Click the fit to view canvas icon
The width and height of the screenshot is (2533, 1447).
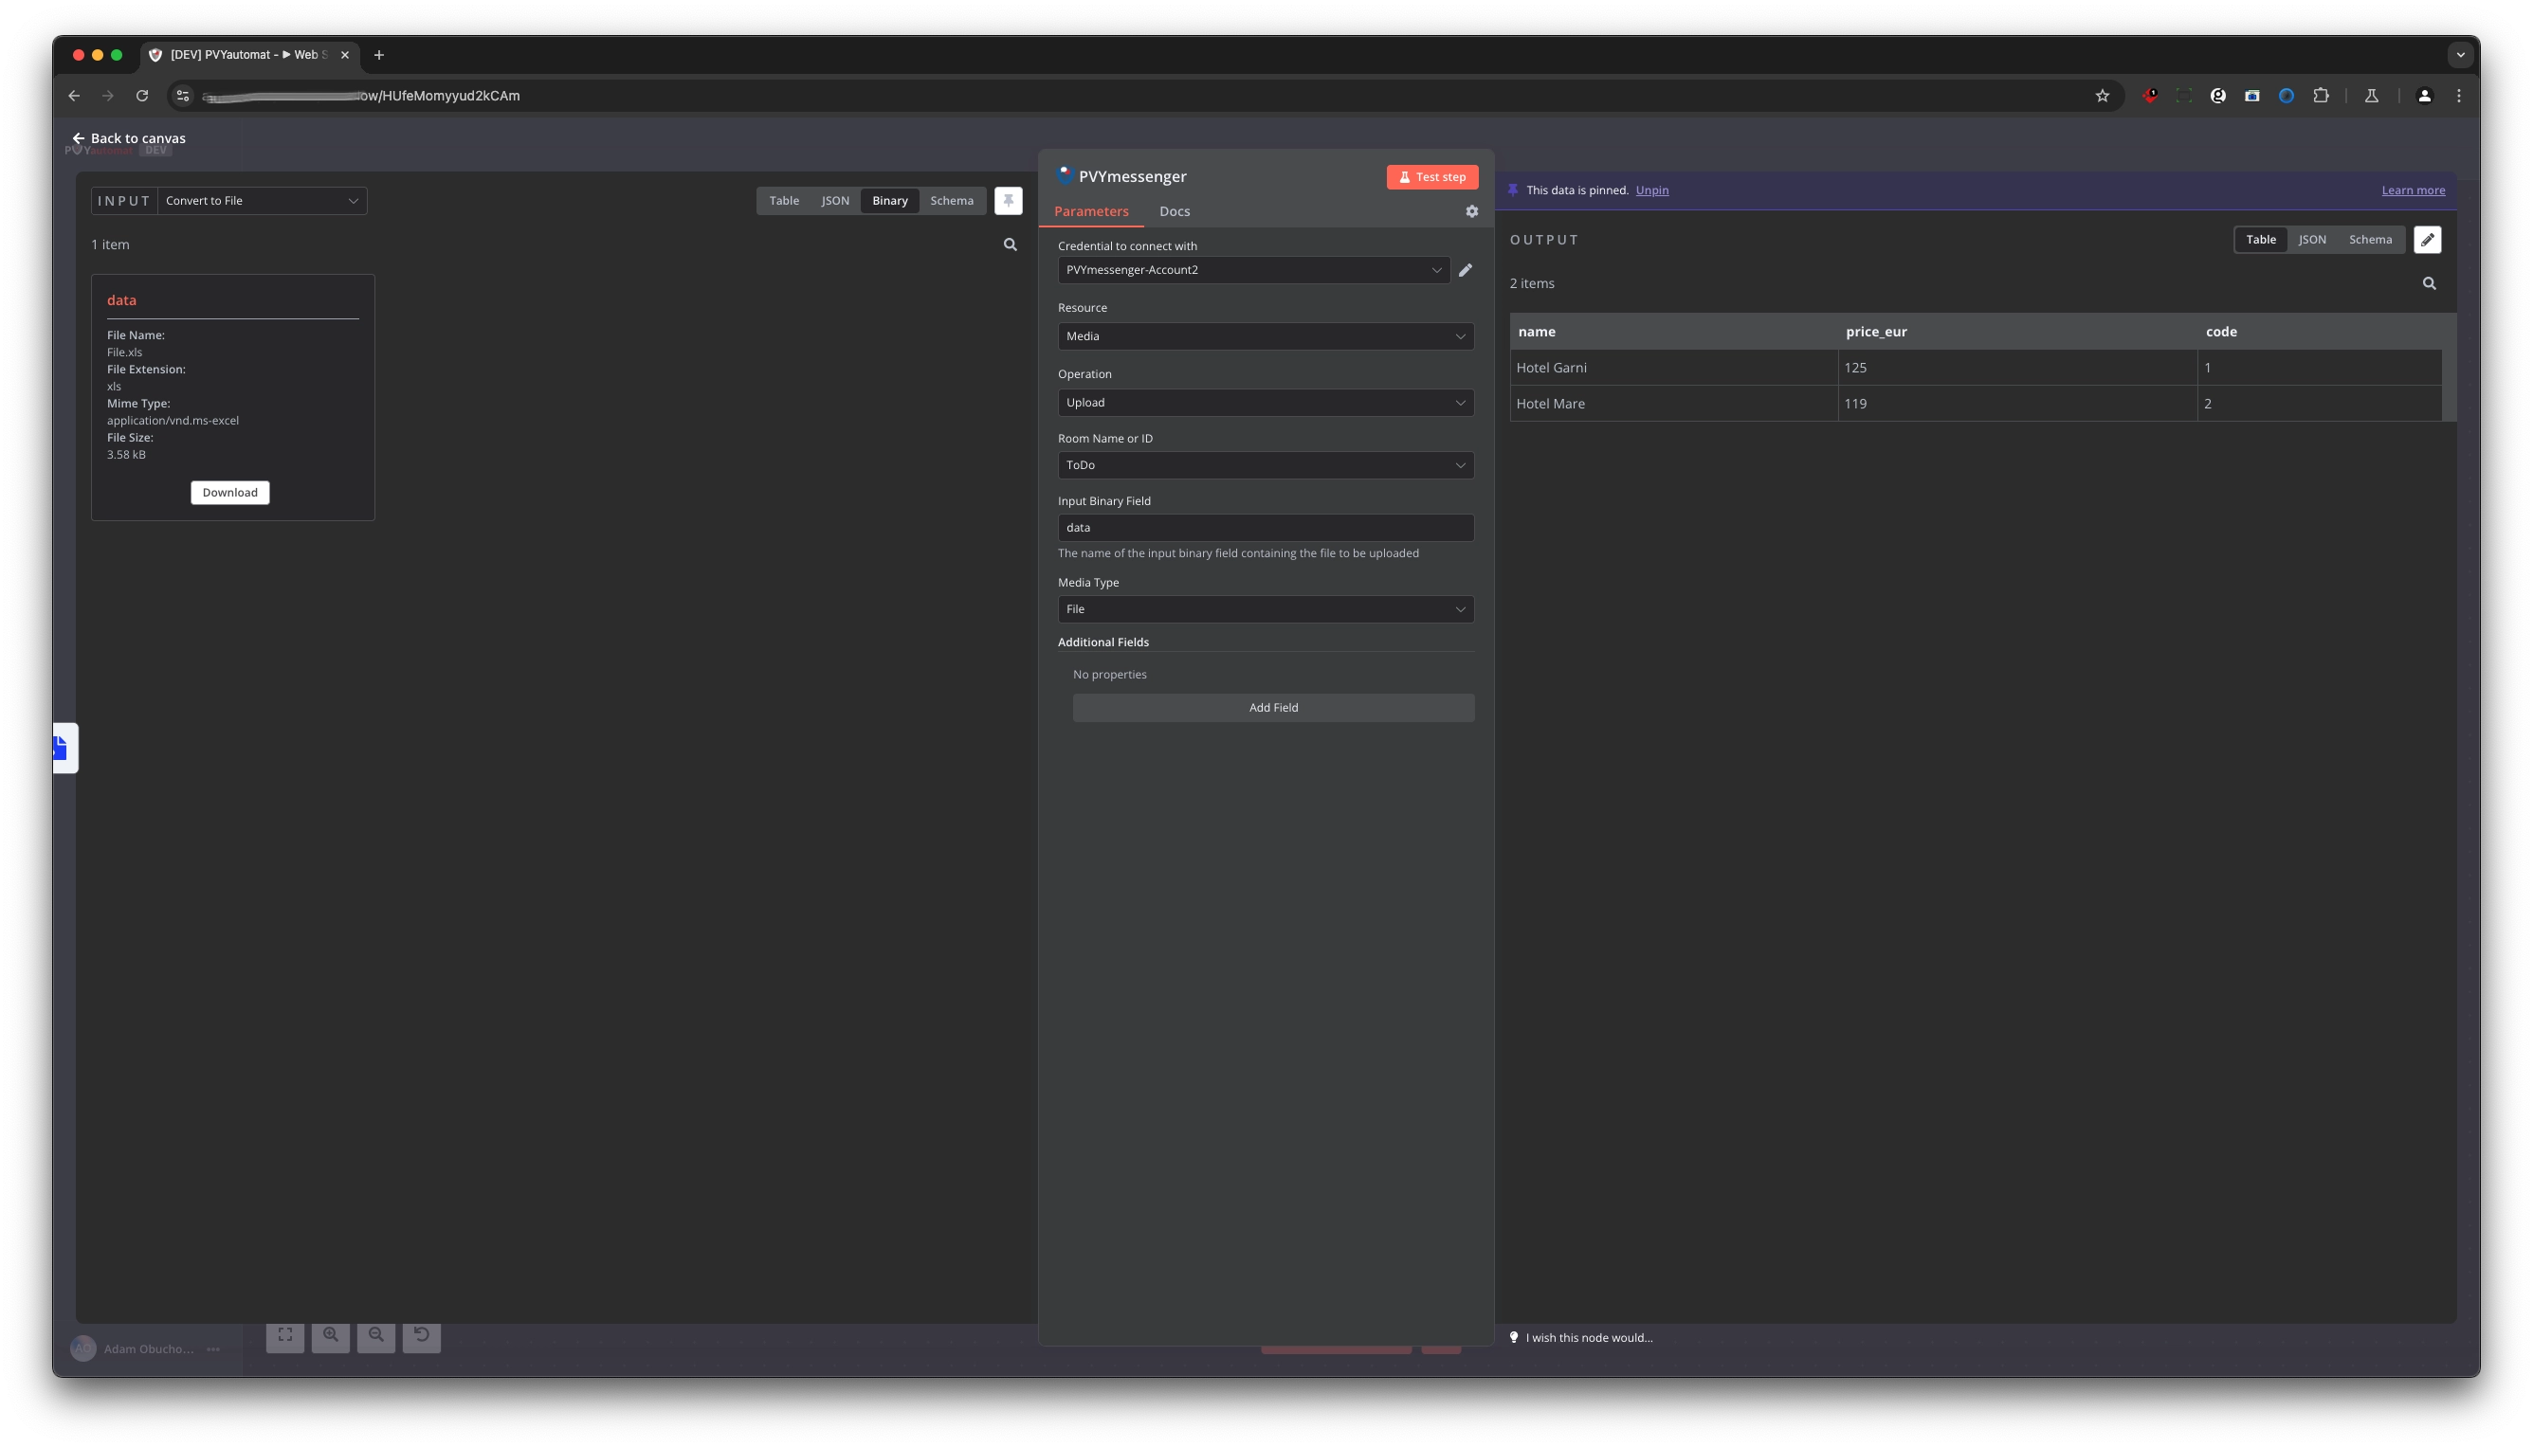pos(285,1334)
